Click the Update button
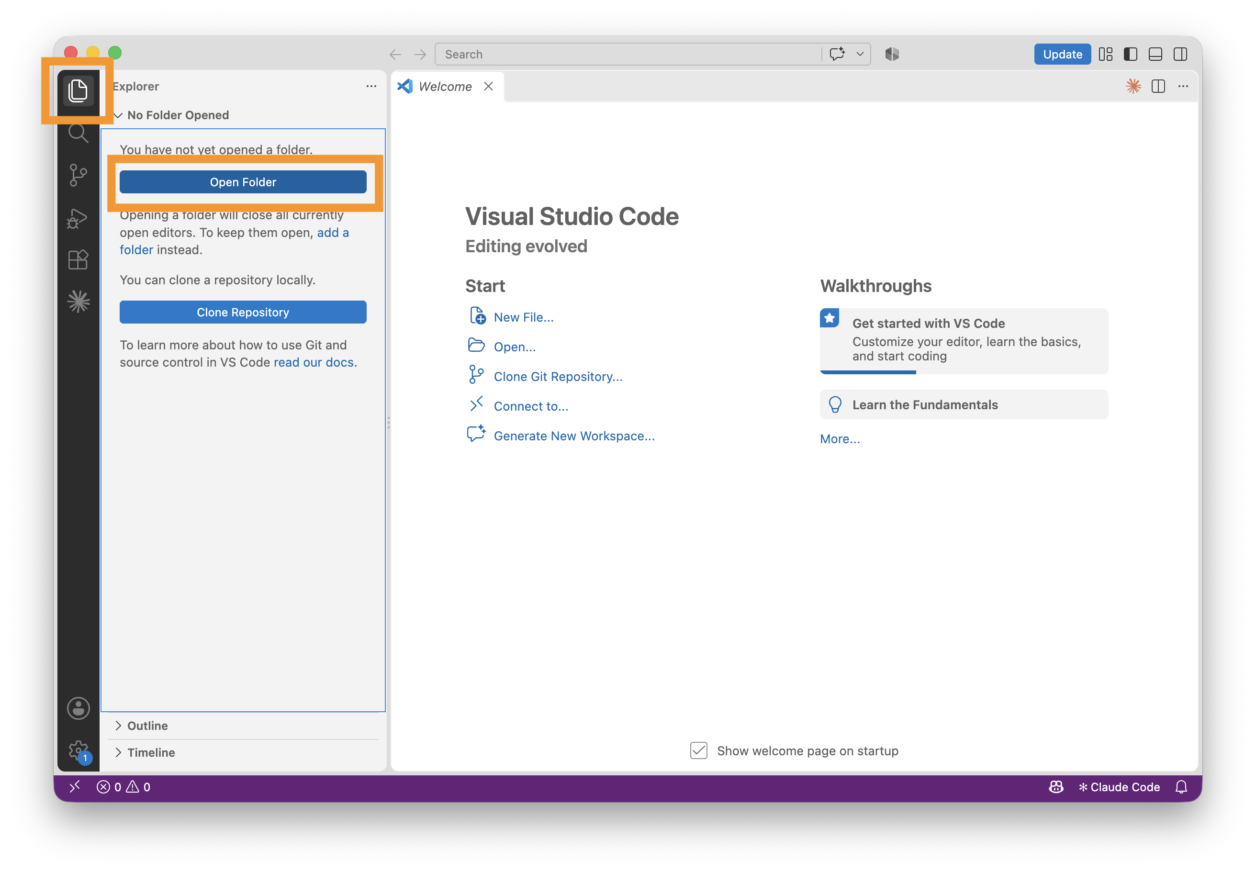 click(x=1062, y=54)
